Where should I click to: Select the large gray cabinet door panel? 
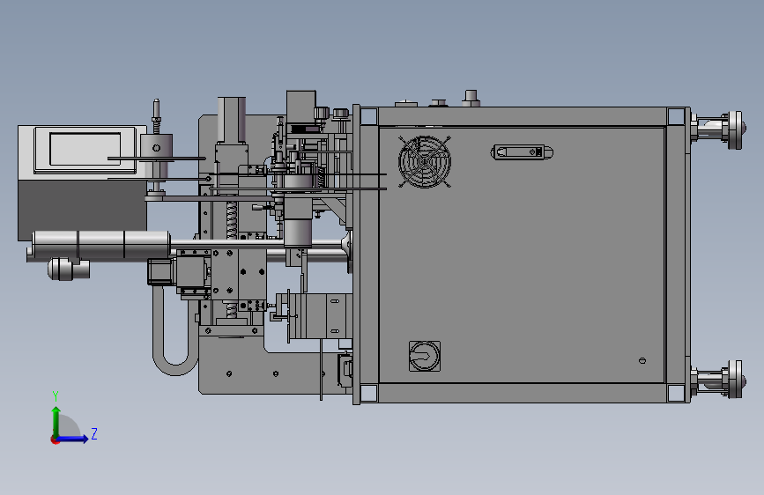tap(522, 255)
